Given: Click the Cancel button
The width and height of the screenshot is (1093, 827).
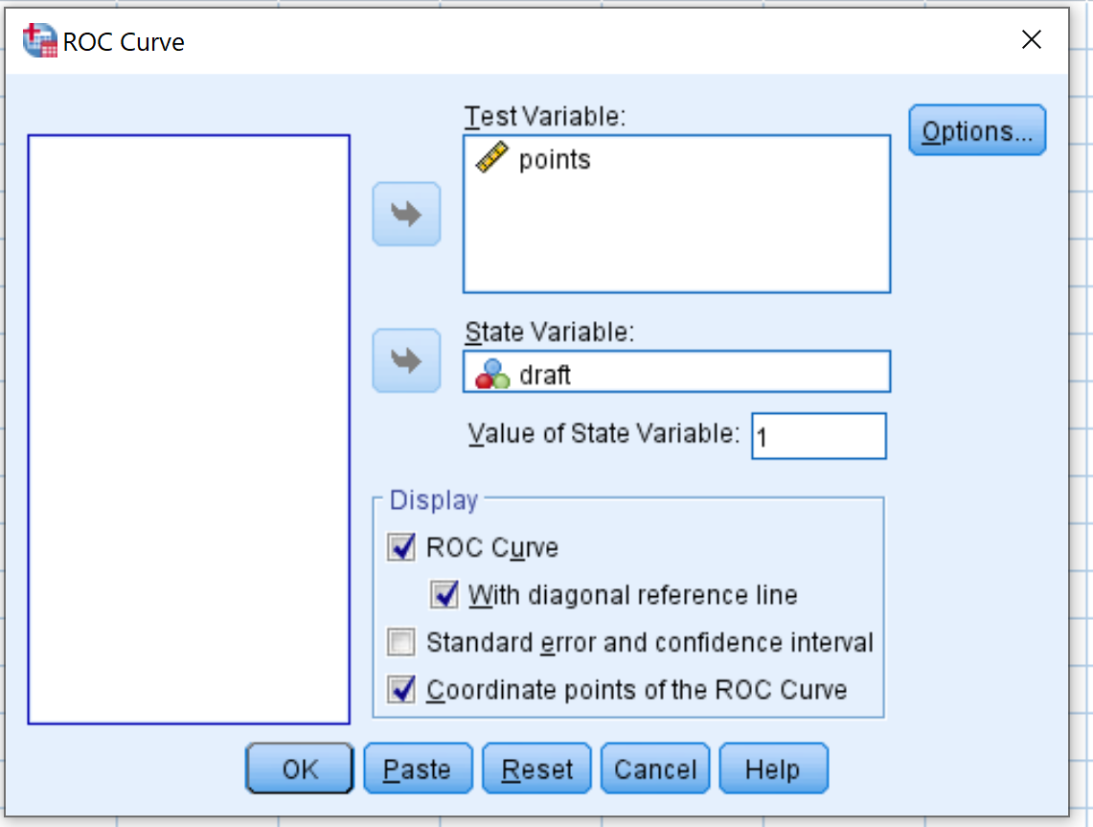Looking at the screenshot, I should (x=655, y=769).
